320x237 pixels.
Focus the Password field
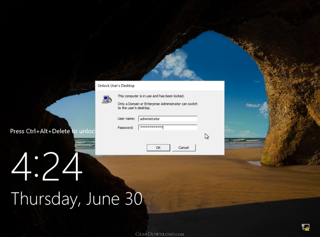[168, 128]
